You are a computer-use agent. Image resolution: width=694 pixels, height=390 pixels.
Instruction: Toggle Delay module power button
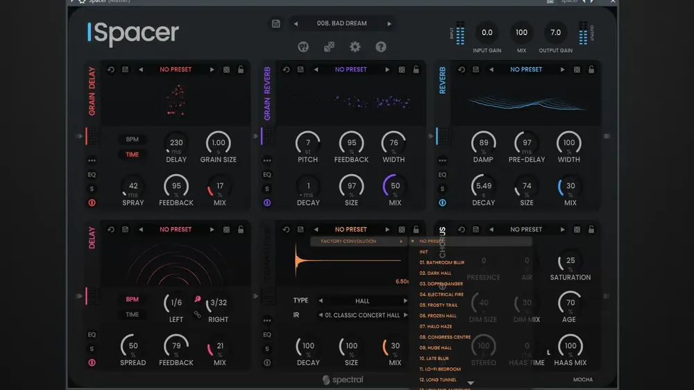(92, 362)
